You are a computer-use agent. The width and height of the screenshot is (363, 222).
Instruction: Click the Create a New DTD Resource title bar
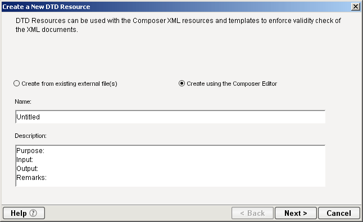(176, 7)
